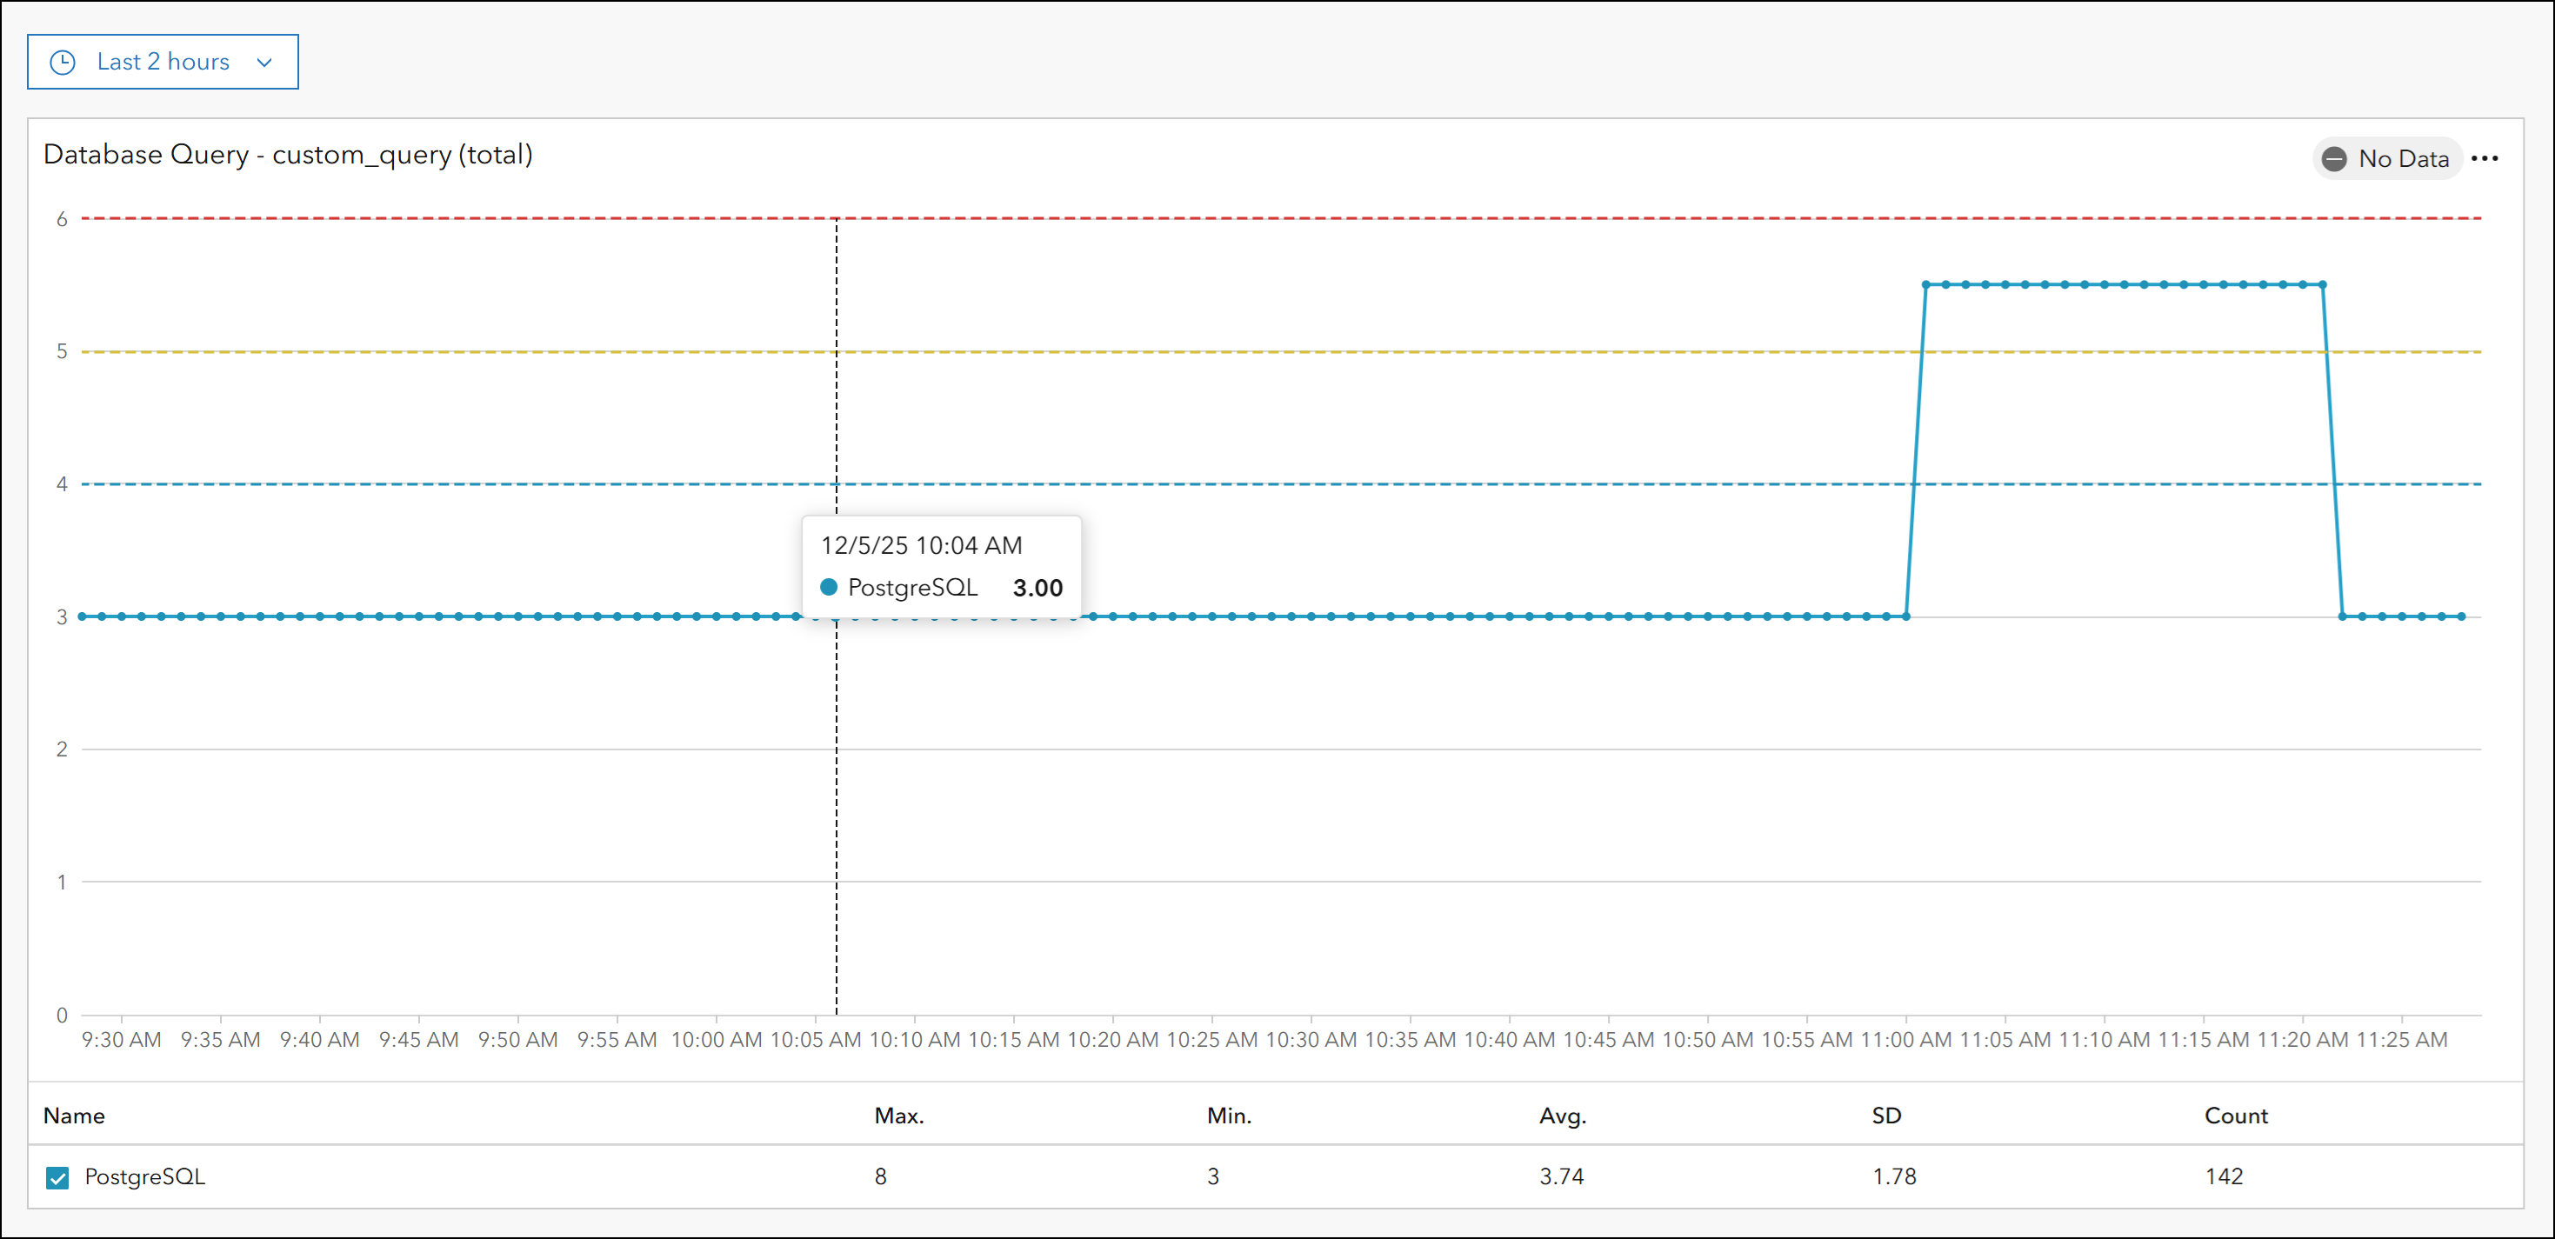Click the No Data status icon
The width and height of the screenshot is (2555, 1239).
(x=2334, y=159)
